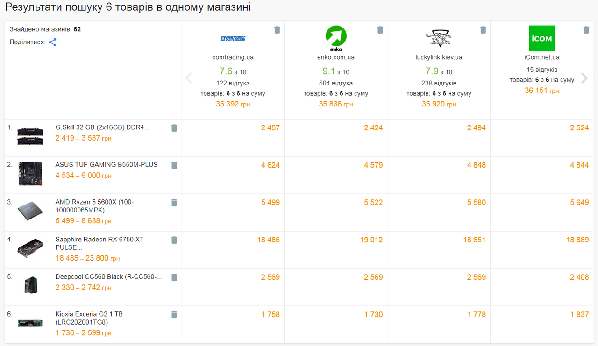This screenshot has width=598, height=346.
Task: Delete ASUS TUF GAMING B550M-PLUS row
Action: coord(174,165)
